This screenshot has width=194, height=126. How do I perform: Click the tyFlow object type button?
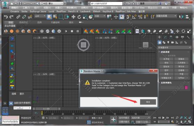181,78
